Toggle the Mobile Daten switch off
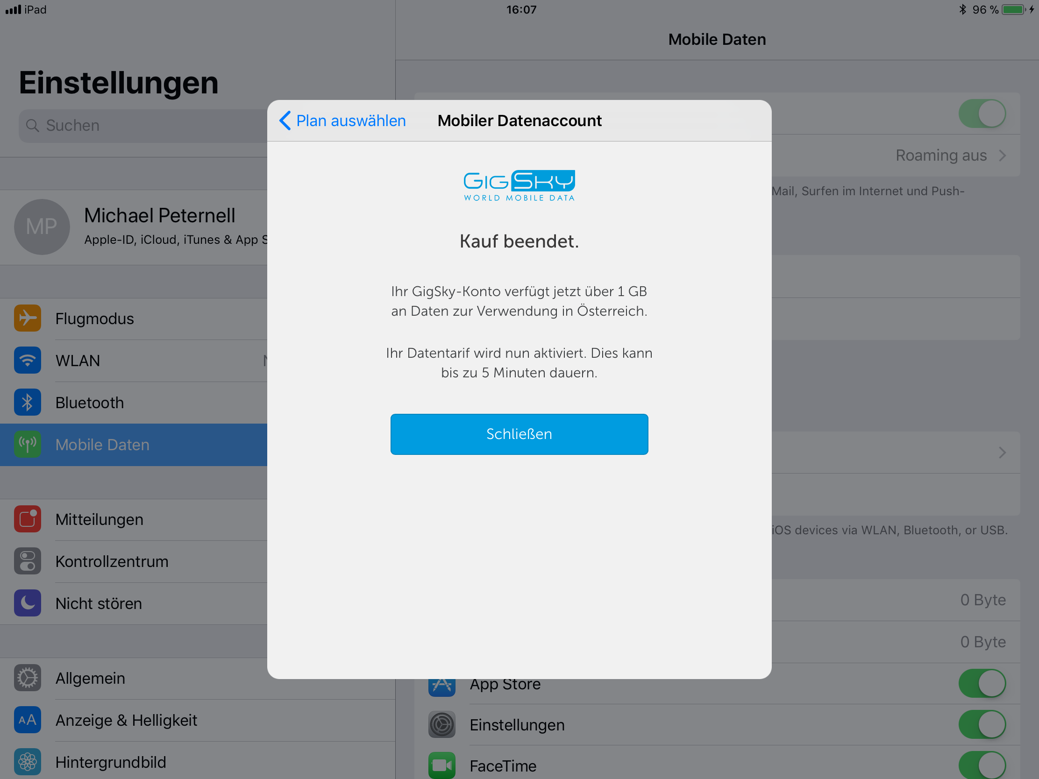 (x=982, y=113)
